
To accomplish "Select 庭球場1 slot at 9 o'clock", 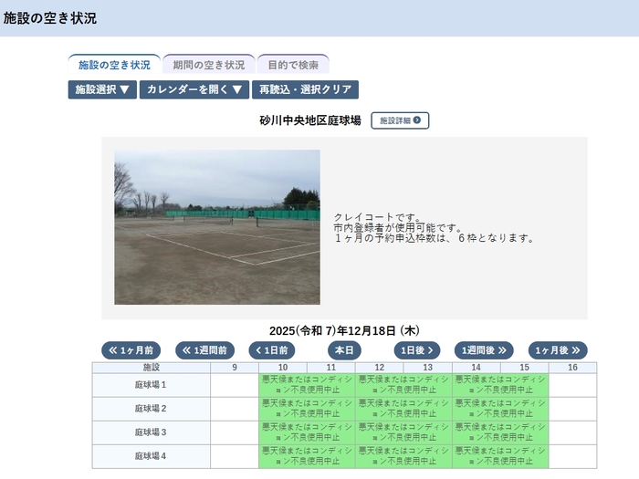I will click(235, 385).
